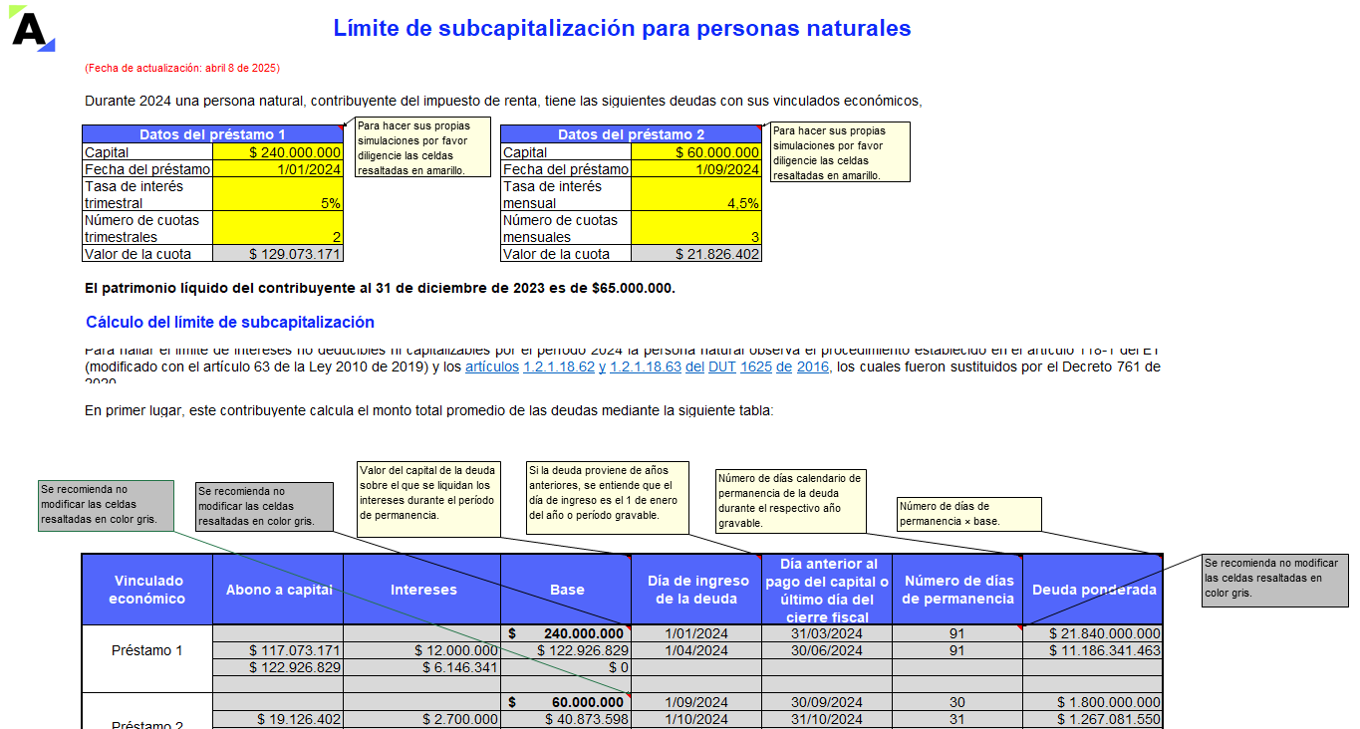1360x729 pixels.
Task: Select the date cell 30/06/2024
Action: 827,650
